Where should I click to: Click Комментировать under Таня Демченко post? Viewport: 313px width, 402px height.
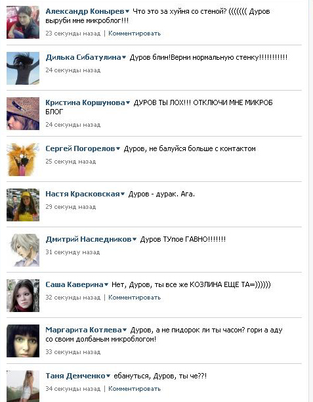[135, 389]
